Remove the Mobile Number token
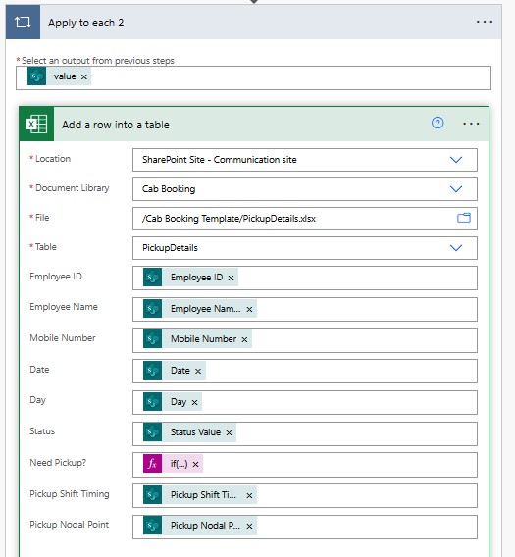 244,339
